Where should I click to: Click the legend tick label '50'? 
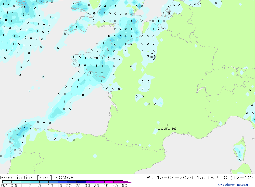click(124, 185)
